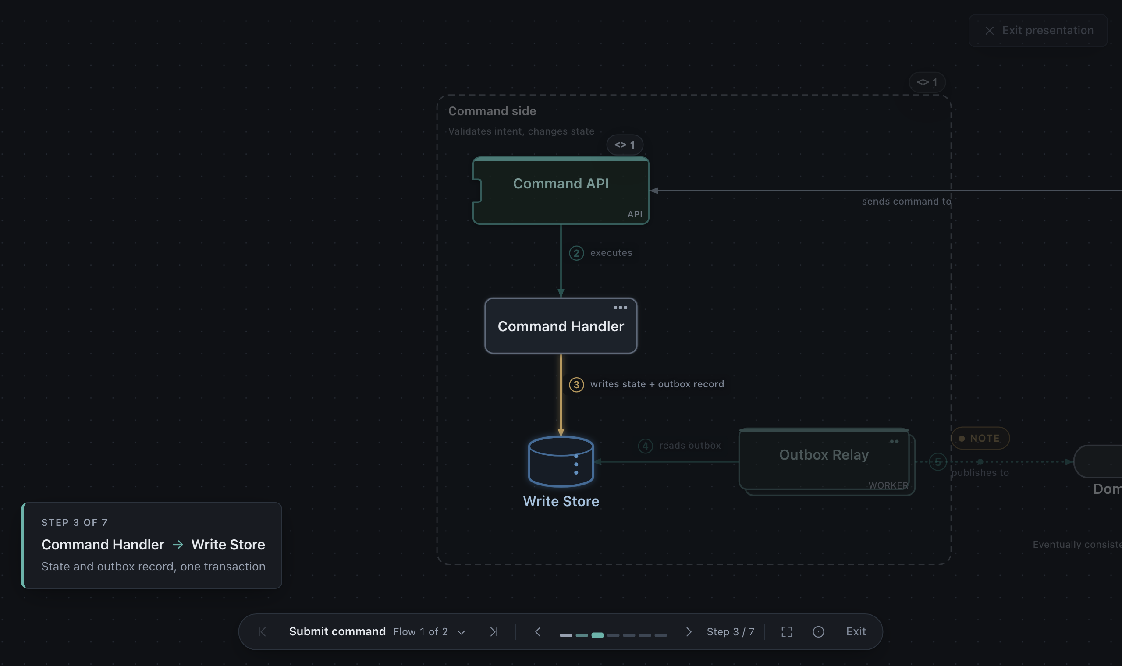1122x666 pixels.
Task: Click the Step 3 of 7 caption card
Action: 152,545
